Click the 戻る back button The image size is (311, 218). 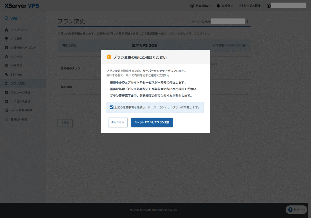tap(65, 123)
